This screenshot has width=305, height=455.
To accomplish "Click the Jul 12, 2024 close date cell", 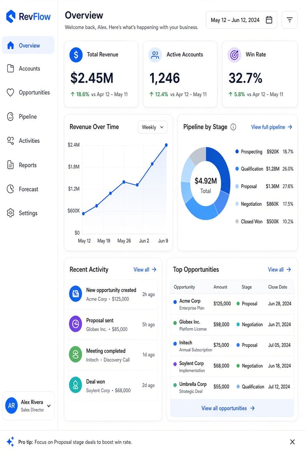I will point(279,386).
